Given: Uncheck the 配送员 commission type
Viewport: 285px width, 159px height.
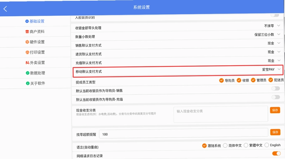Looking at the screenshot, I should coord(271,80).
